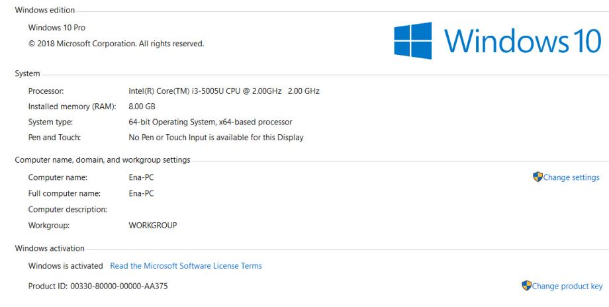Click the blue Windows logo icon
Image resolution: width=609 pixels, height=307 pixels.
pos(414,42)
